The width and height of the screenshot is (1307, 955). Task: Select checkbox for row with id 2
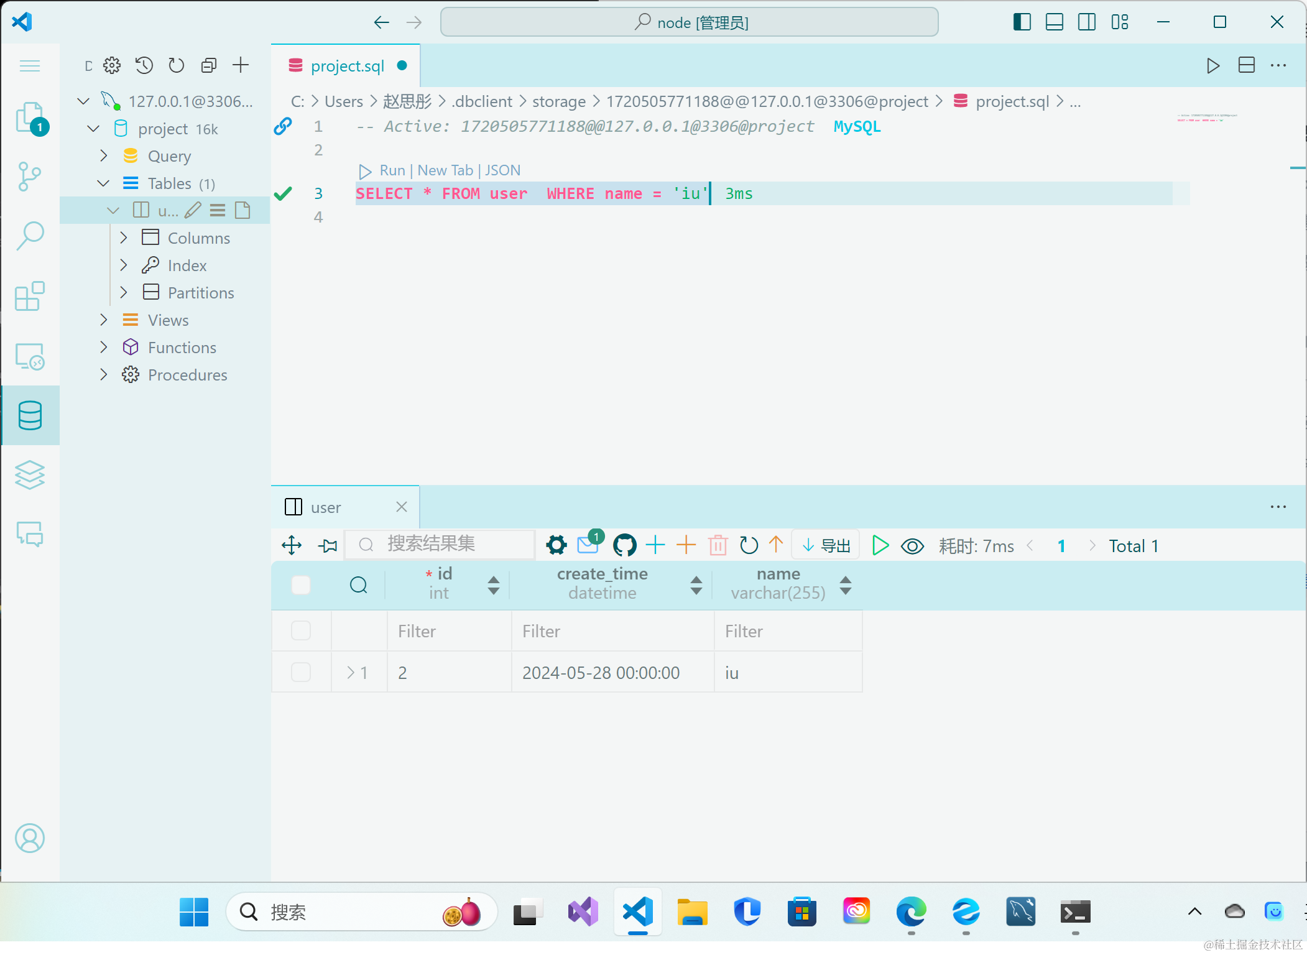(x=301, y=672)
